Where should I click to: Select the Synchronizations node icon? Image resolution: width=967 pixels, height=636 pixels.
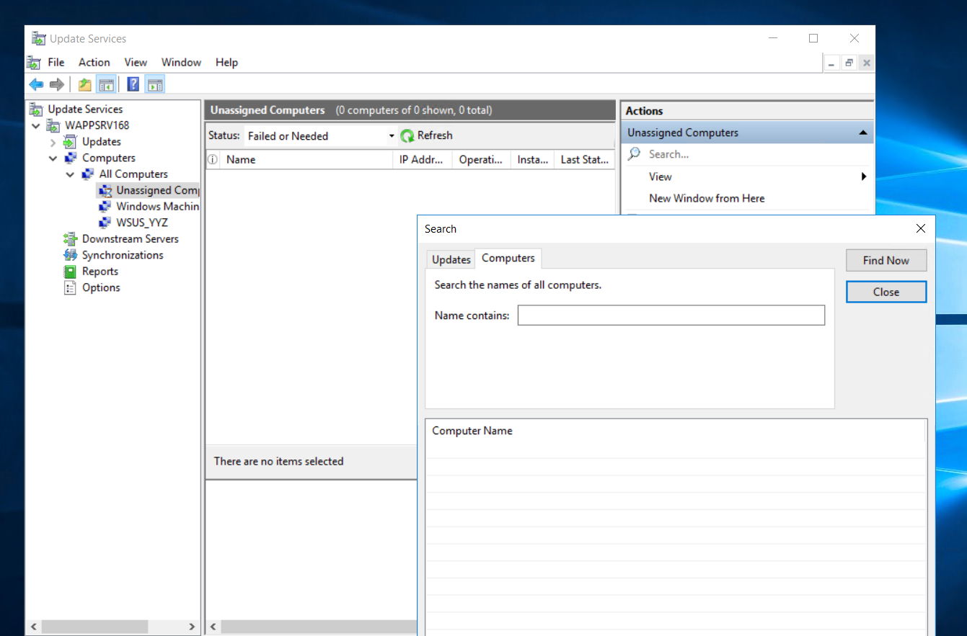(x=70, y=255)
